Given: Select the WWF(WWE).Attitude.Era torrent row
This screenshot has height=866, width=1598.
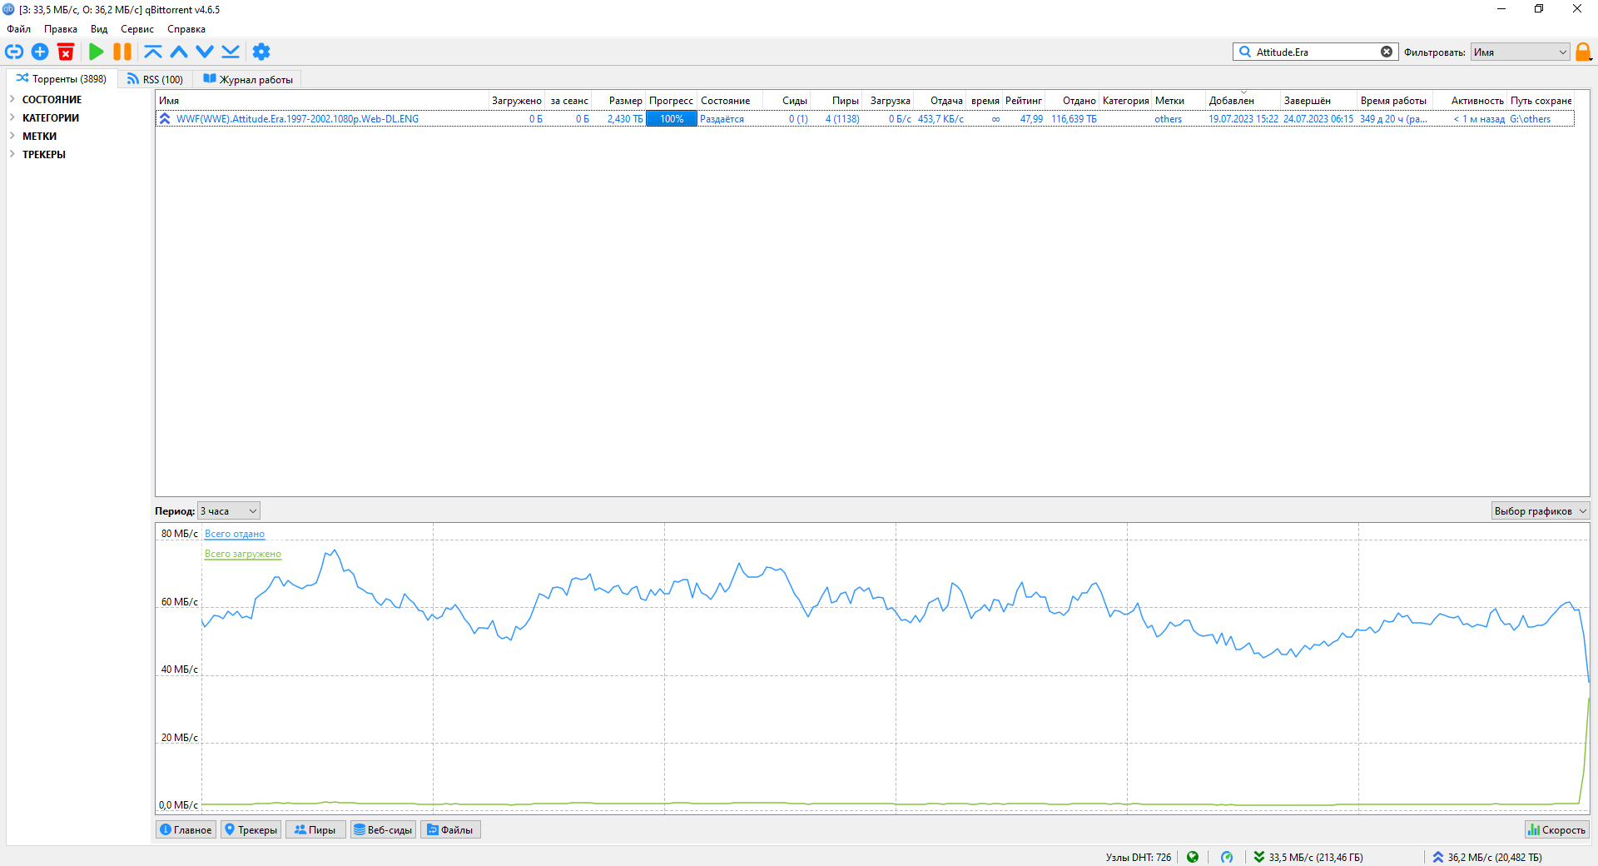Looking at the screenshot, I should [865, 119].
